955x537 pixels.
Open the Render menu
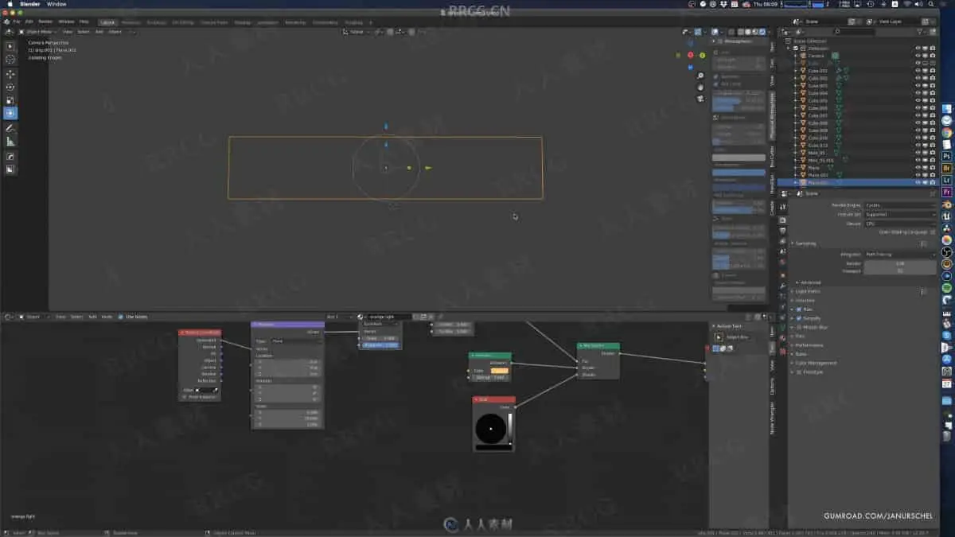(45, 21)
